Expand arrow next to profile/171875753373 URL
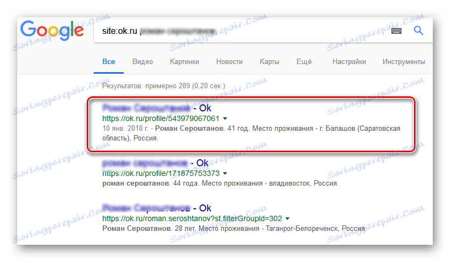 pyautogui.click(x=226, y=173)
